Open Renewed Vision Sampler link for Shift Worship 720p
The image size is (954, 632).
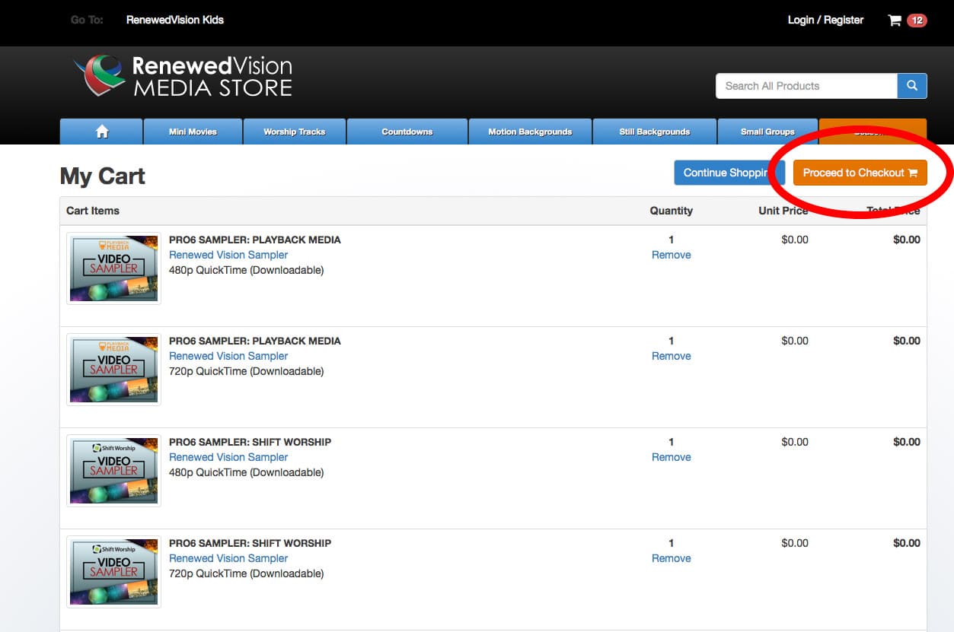[228, 558]
